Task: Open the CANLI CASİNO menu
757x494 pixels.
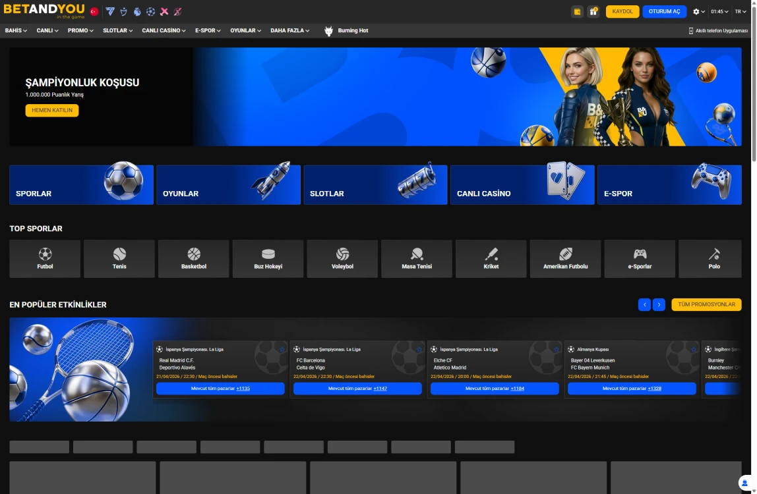Action: (x=164, y=30)
